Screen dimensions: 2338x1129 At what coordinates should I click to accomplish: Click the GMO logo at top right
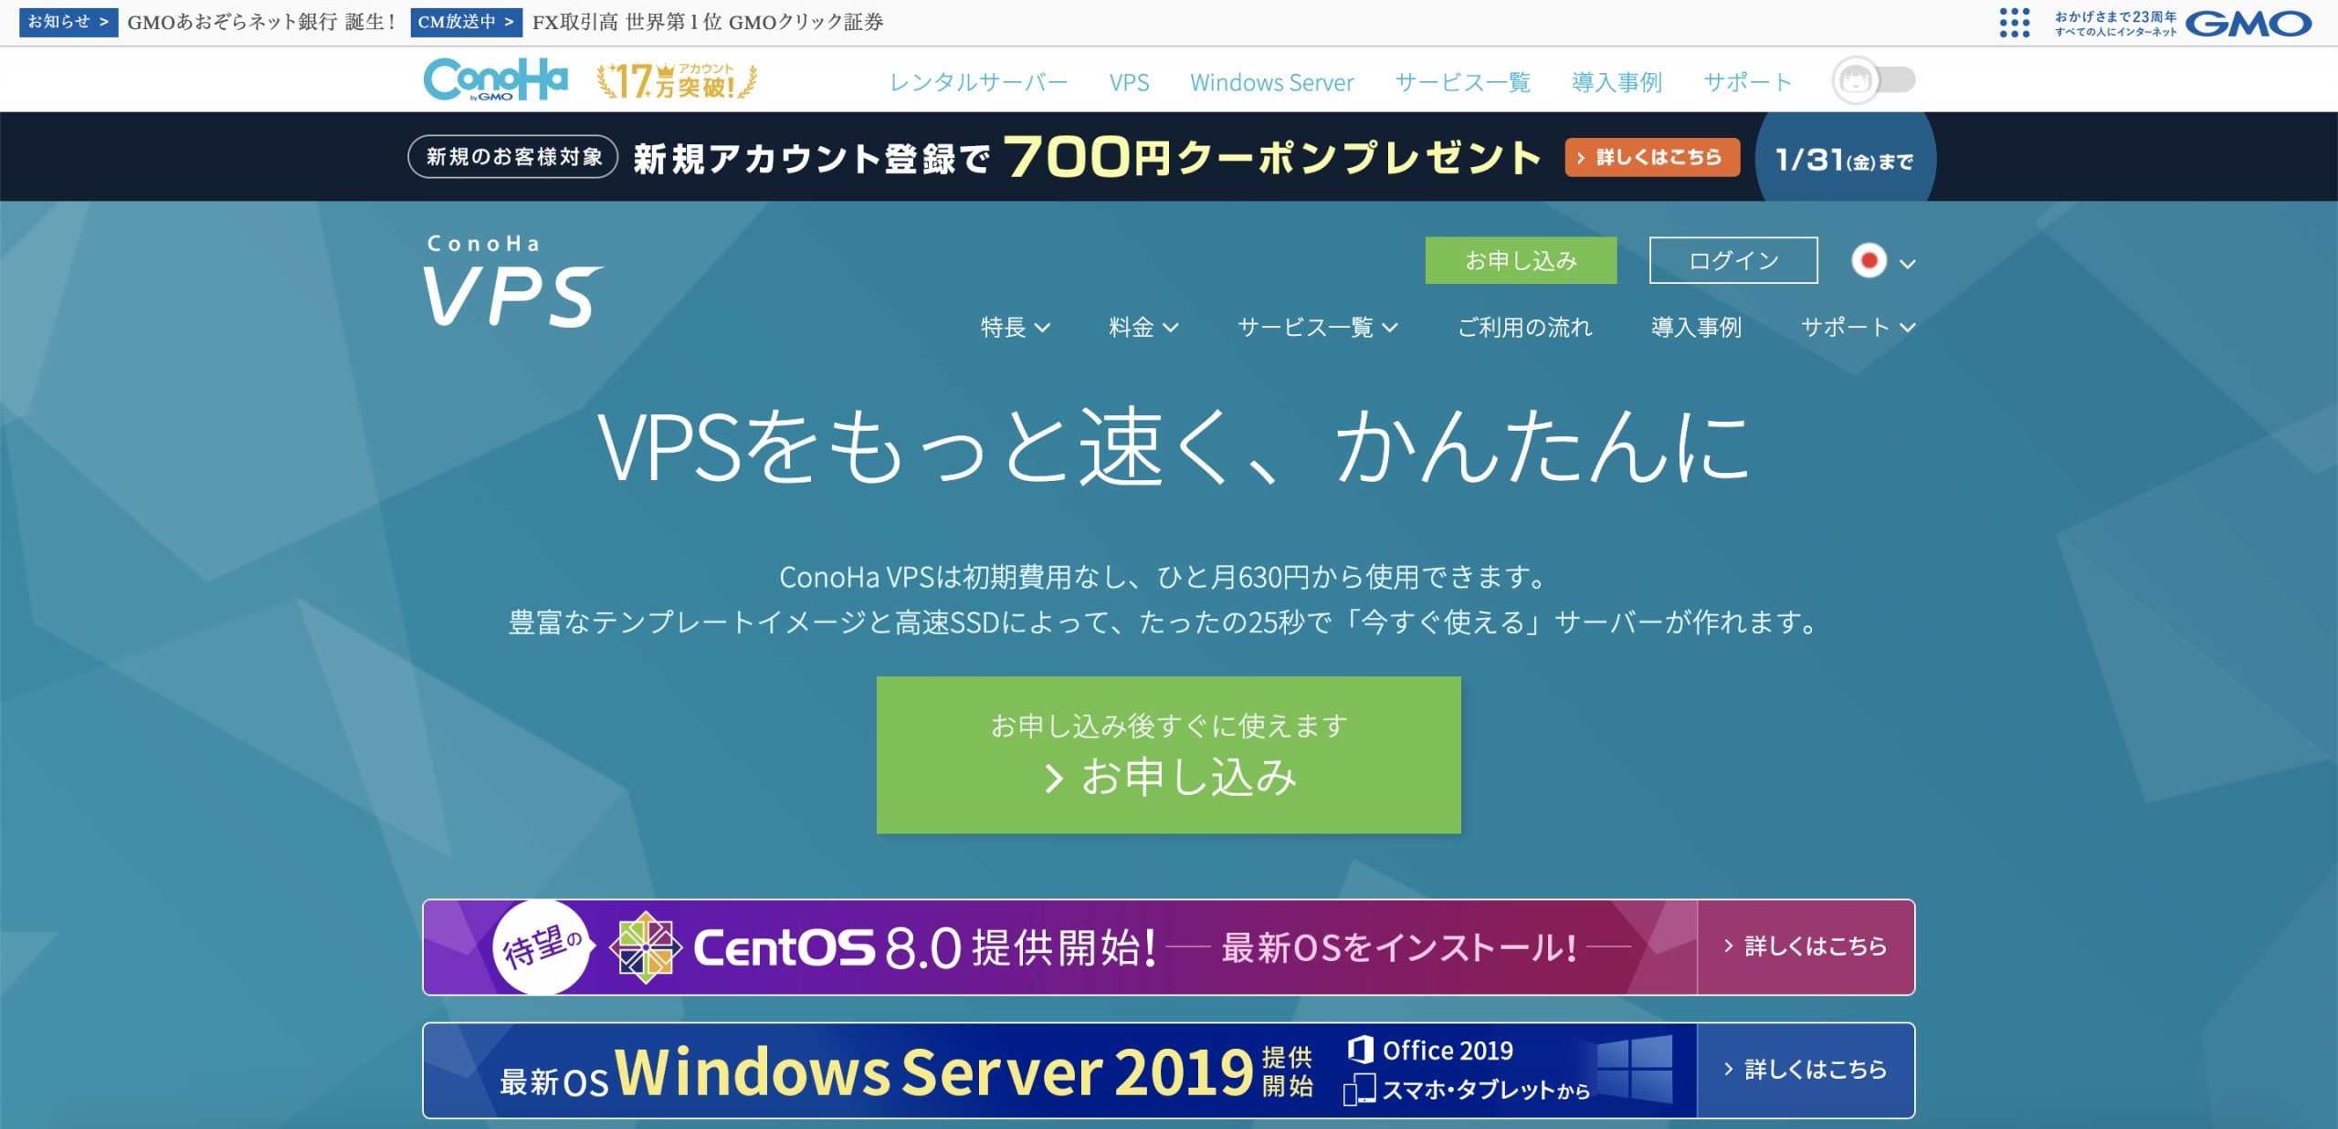2248,23
